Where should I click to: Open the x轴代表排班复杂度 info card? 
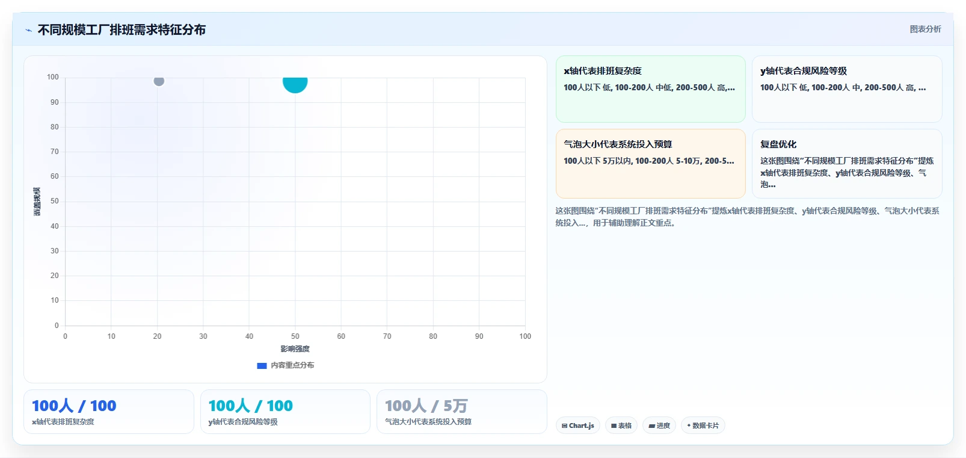[x=650, y=89]
